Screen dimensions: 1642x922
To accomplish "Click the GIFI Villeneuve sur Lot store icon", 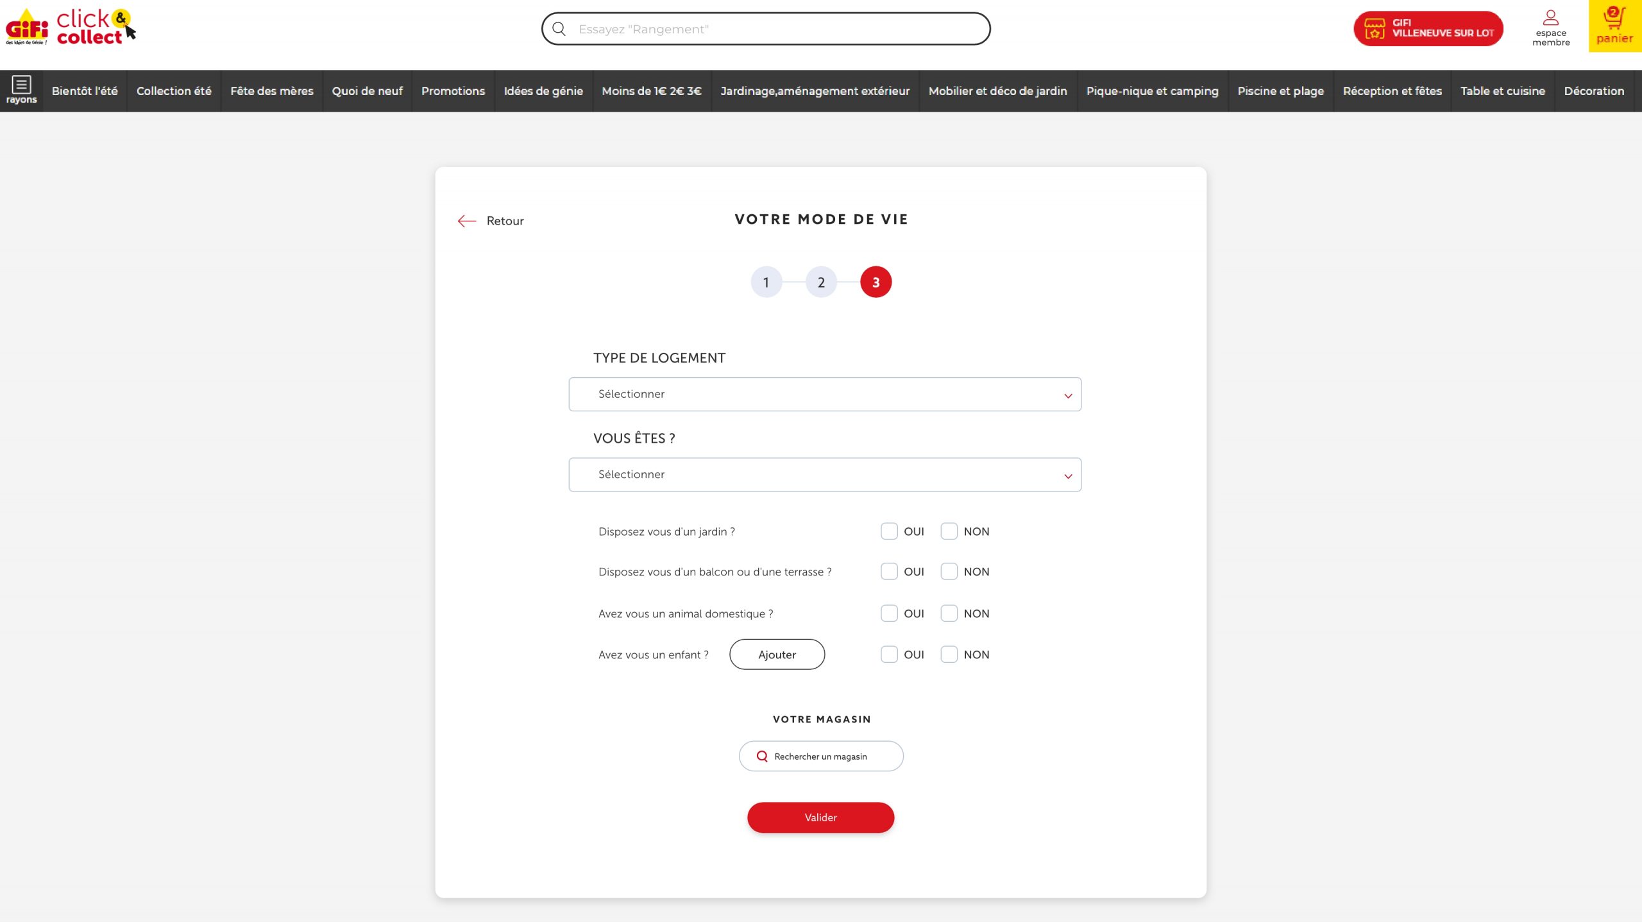I will [1374, 29].
